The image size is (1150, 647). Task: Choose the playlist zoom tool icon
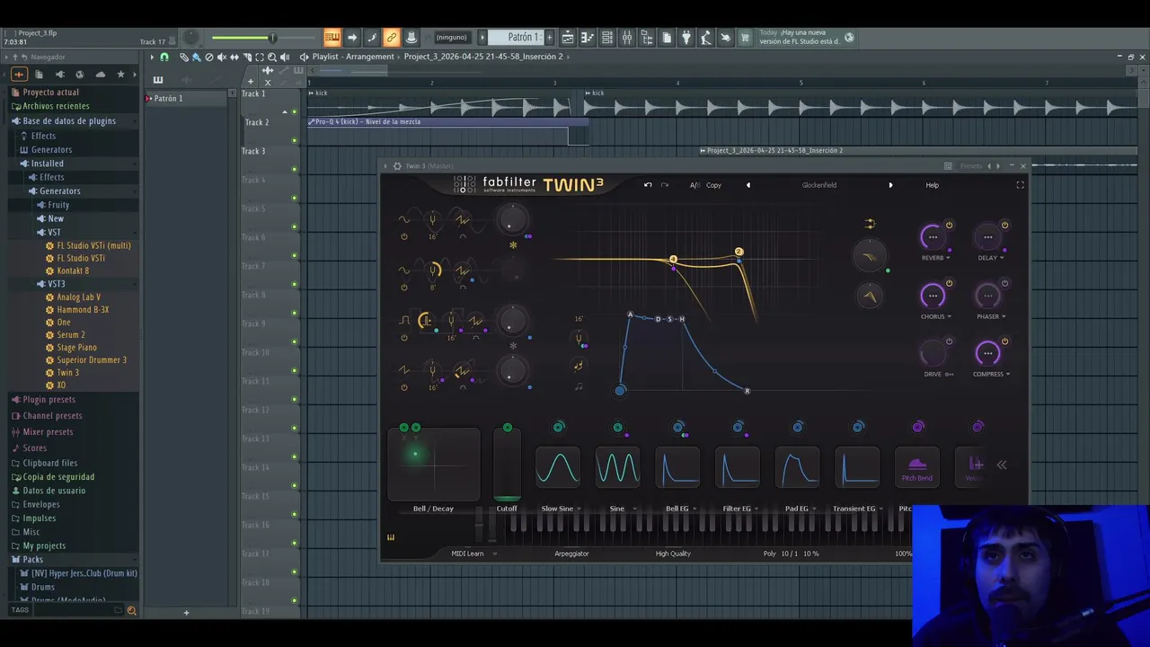[272, 57]
